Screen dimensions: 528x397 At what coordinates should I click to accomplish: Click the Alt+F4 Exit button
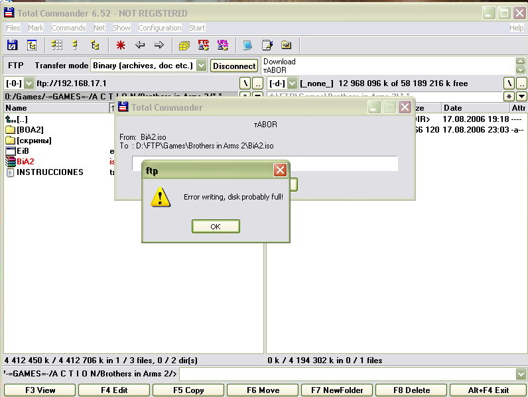tap(488, 390)
